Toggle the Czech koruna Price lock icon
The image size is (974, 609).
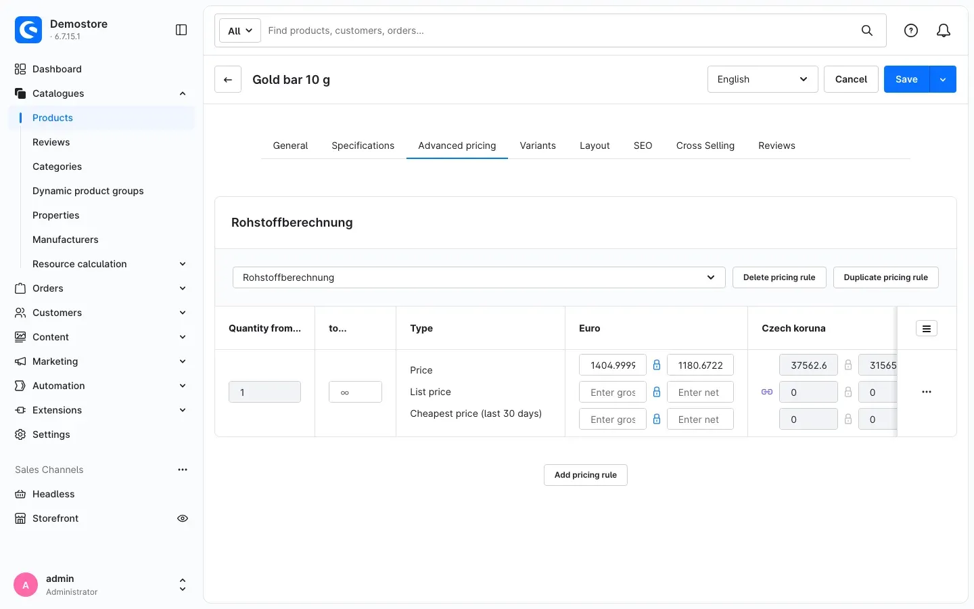[848, 365]
